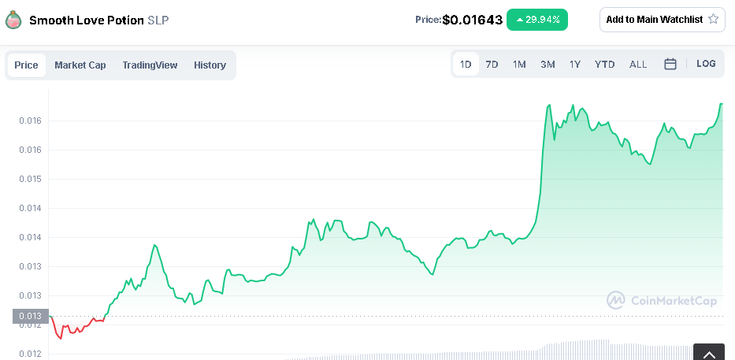Open the TradingView tab
The height and width of the screenshot is (360, 735).
pos(150,65)
